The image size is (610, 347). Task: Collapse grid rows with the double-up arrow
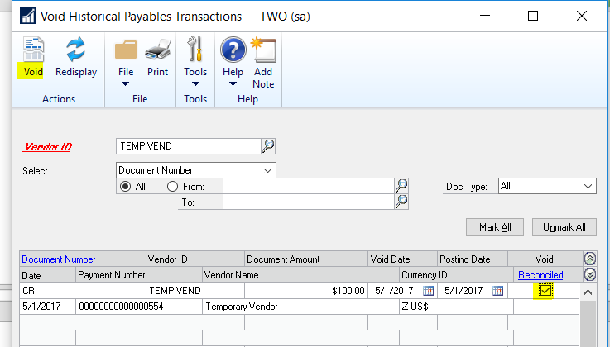click(x=589, y=259)
